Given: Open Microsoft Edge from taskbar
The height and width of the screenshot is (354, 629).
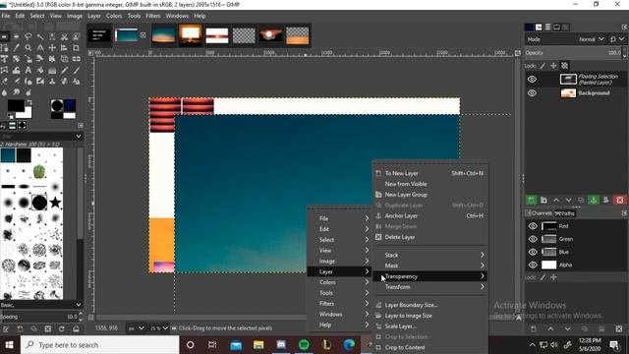Looking at the screenshot, I should 349,345.
